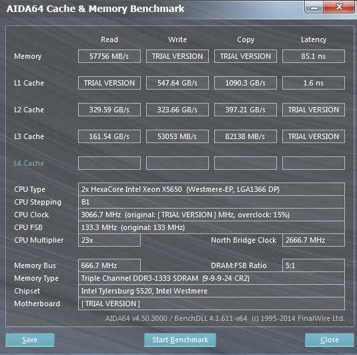Click Start Benchmark button
This screenshot has width=357, height=355.
tap(180, 340)
